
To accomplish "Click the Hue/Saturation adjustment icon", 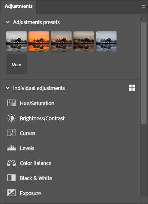I will click(12, 103).
